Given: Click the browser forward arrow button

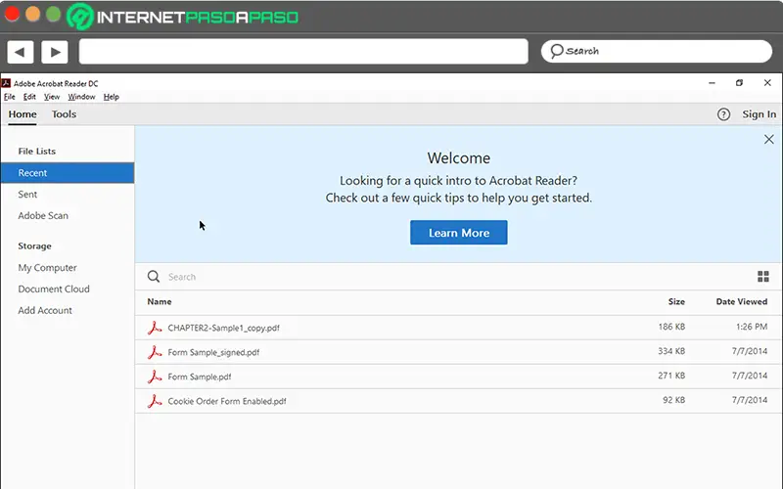Looking at the screenshot, I should click(55, 52).
